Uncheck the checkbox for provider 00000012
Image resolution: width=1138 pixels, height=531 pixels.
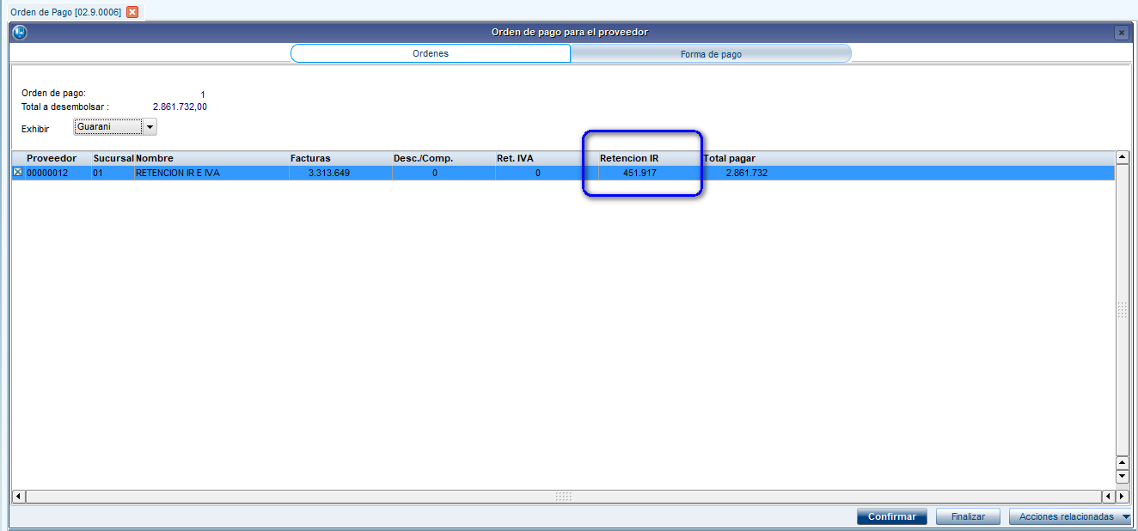coord(17,173)
